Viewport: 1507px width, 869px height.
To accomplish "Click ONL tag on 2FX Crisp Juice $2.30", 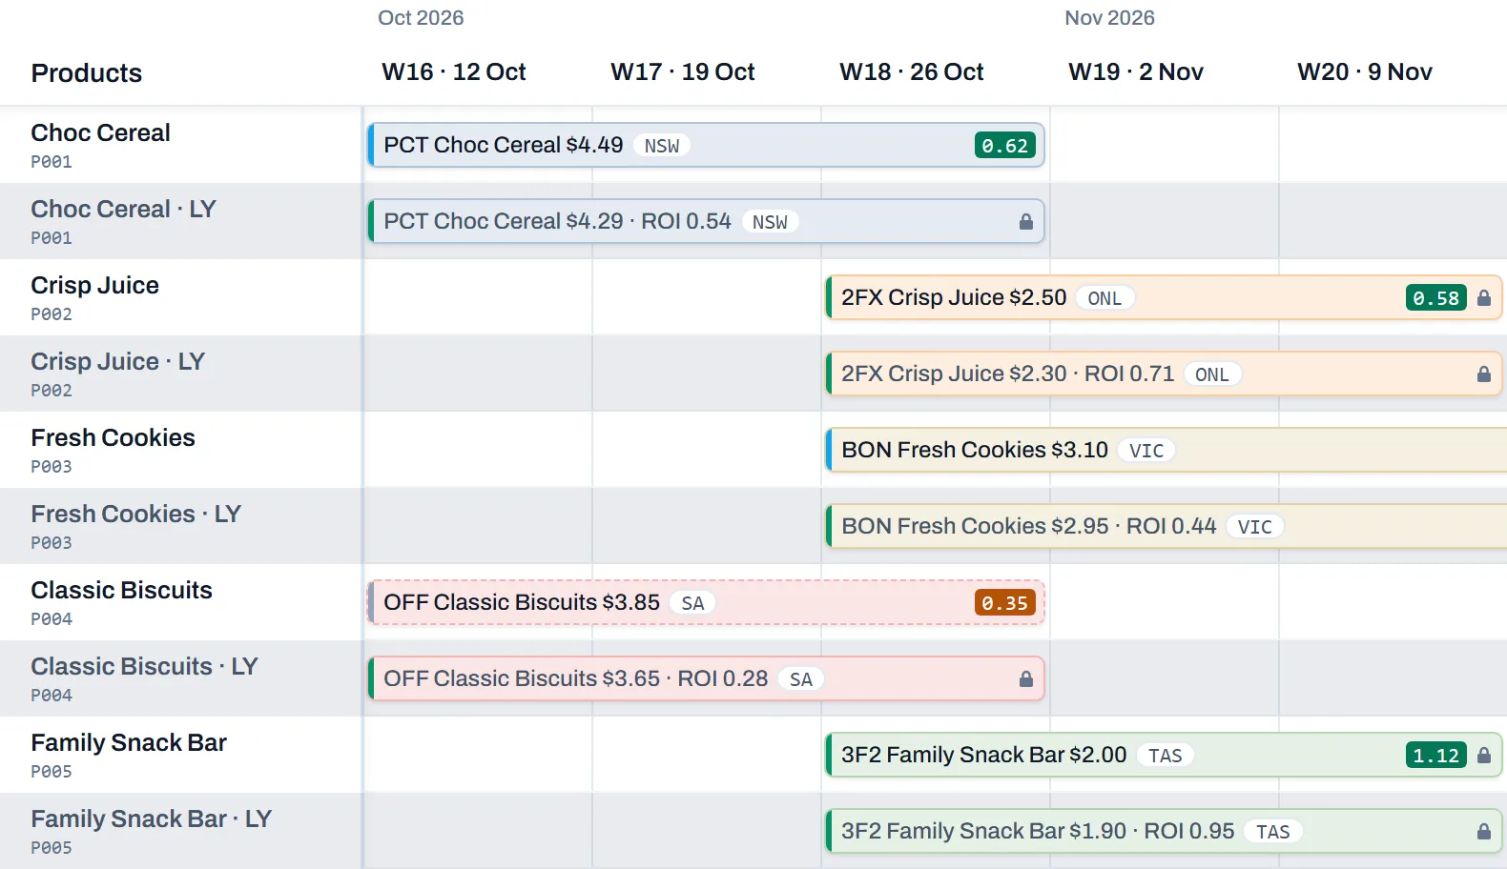I will point(1212,374).
